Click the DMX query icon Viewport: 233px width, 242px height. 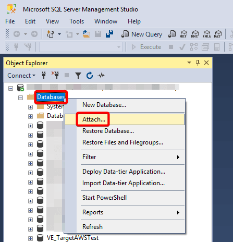pyautogui.click(x=195, y=34)
